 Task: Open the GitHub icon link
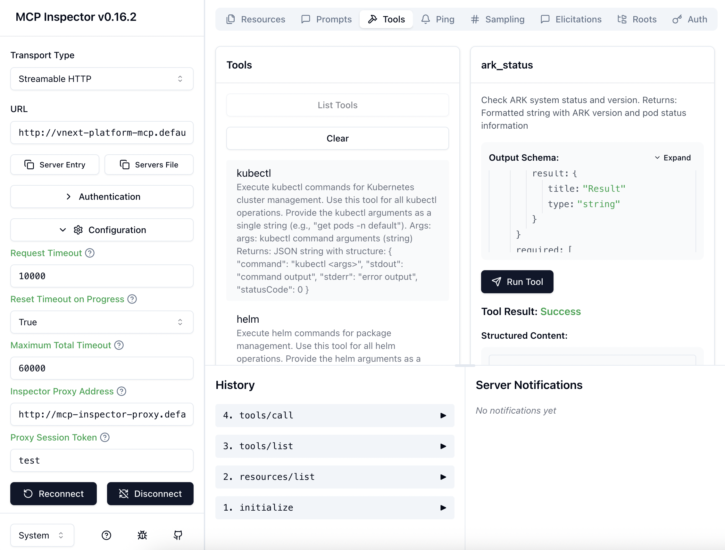pyautogui.click(x=178, y=535)
